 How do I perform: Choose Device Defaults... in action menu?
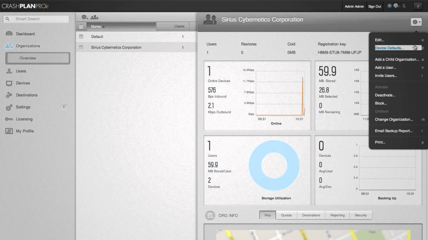[x=398, y=48]
